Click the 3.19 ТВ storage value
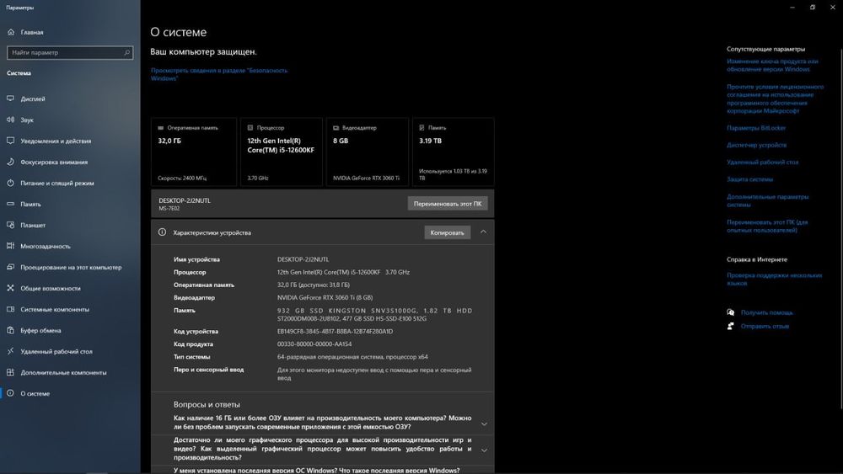843x474 pixels. click(x=430, y=141)
